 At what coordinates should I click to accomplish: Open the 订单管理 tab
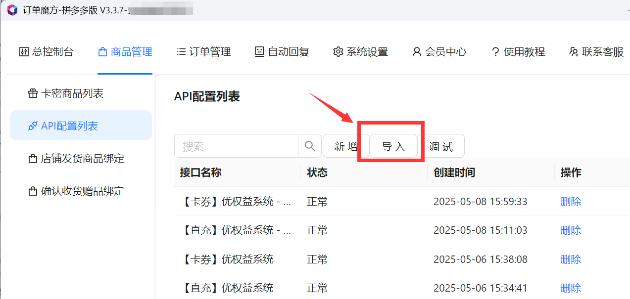point(203,52)
